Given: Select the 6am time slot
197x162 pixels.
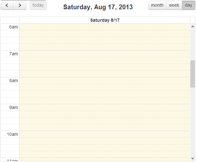Looking at the screenshot, I should click(105, 27).
